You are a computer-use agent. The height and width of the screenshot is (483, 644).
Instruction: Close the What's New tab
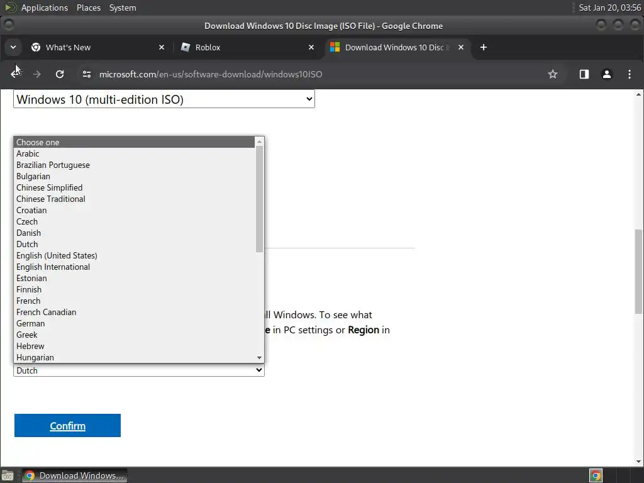click(x=162, y=47)
